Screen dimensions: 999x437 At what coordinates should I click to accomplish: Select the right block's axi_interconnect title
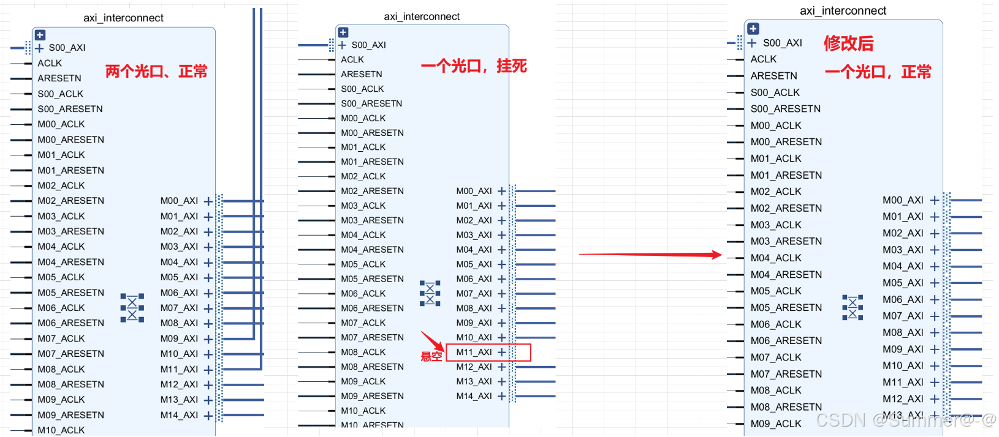(x=843, y=10)
